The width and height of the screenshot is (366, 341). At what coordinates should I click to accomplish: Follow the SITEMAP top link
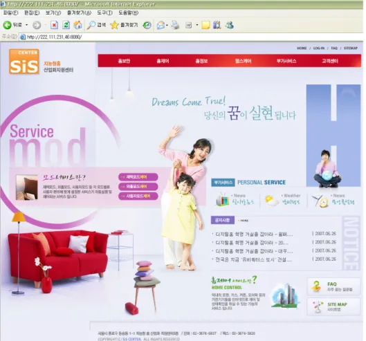(351, 48)
